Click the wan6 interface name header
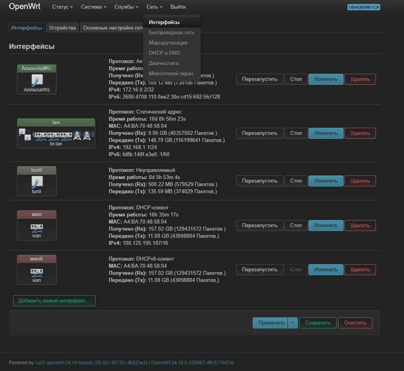This screenshot has width=404, height=371. (x=37, y=259)
